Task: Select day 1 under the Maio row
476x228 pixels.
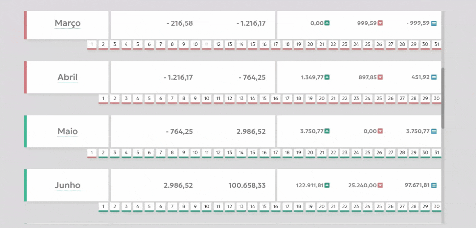Action: [92, 152]
